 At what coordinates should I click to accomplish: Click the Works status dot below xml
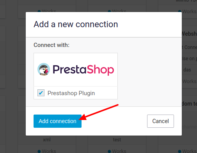pos(39,151)
